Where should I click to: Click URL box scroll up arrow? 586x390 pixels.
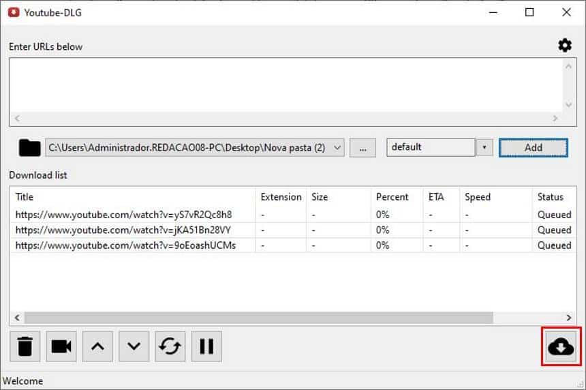[568, 67]
